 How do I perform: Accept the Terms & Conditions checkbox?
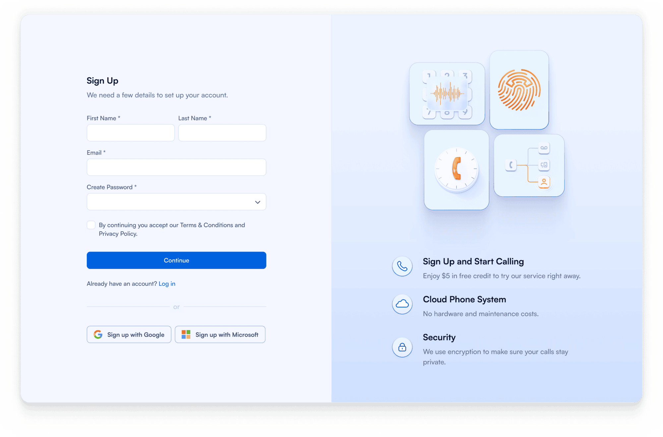(x=91, y=225)
